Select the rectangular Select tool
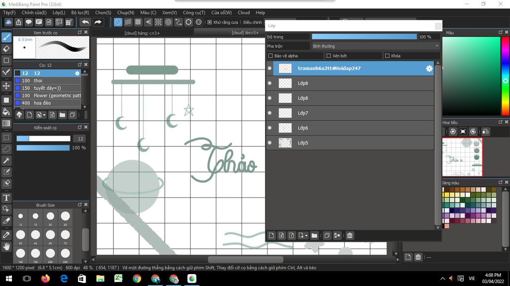The image size is (510, 286). (x=6, y=138)
